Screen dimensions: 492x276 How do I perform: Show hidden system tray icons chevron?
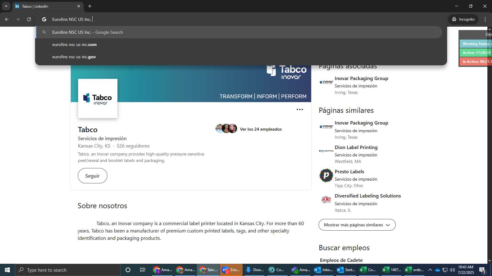click(430, 270)
